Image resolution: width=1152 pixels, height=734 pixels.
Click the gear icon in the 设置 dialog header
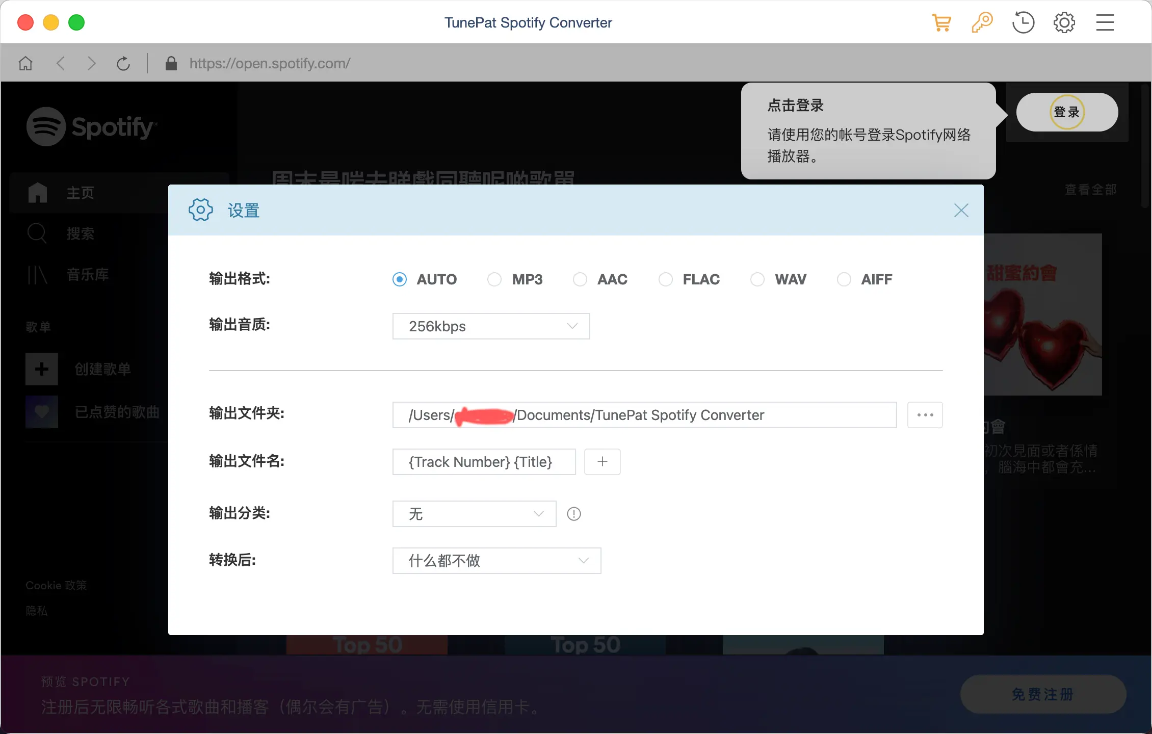(x=201, y=210)
